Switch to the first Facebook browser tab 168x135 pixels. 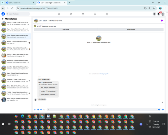pos(20,3)
